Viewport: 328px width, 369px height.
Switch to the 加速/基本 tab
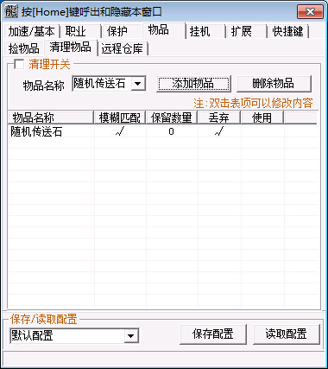[31, 31]
